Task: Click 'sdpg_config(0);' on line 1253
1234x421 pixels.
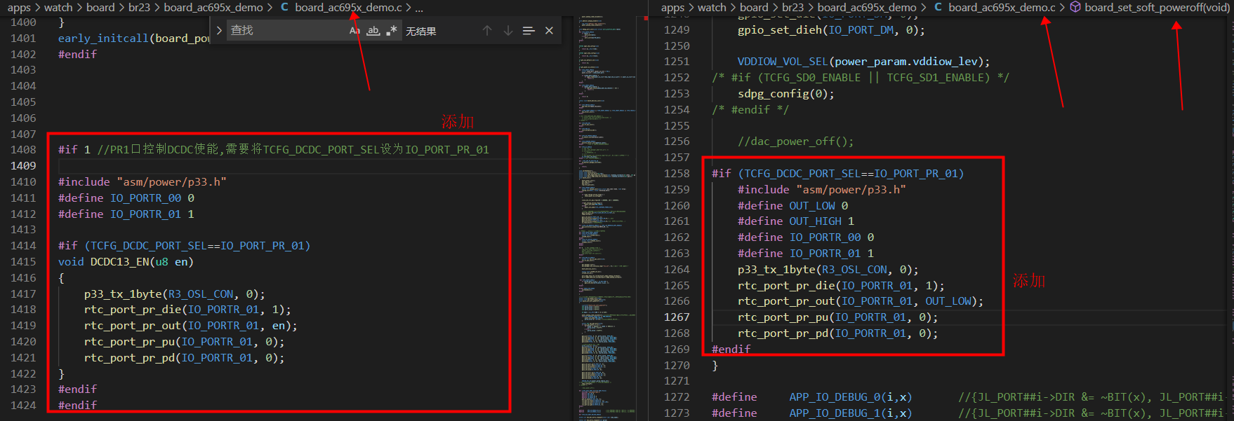Action: coord(786,94)
